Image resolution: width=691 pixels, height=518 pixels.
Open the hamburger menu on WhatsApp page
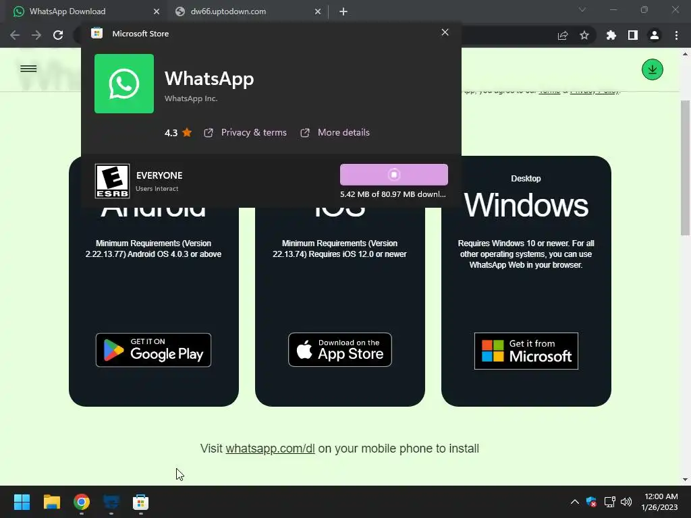click(28, 69)
